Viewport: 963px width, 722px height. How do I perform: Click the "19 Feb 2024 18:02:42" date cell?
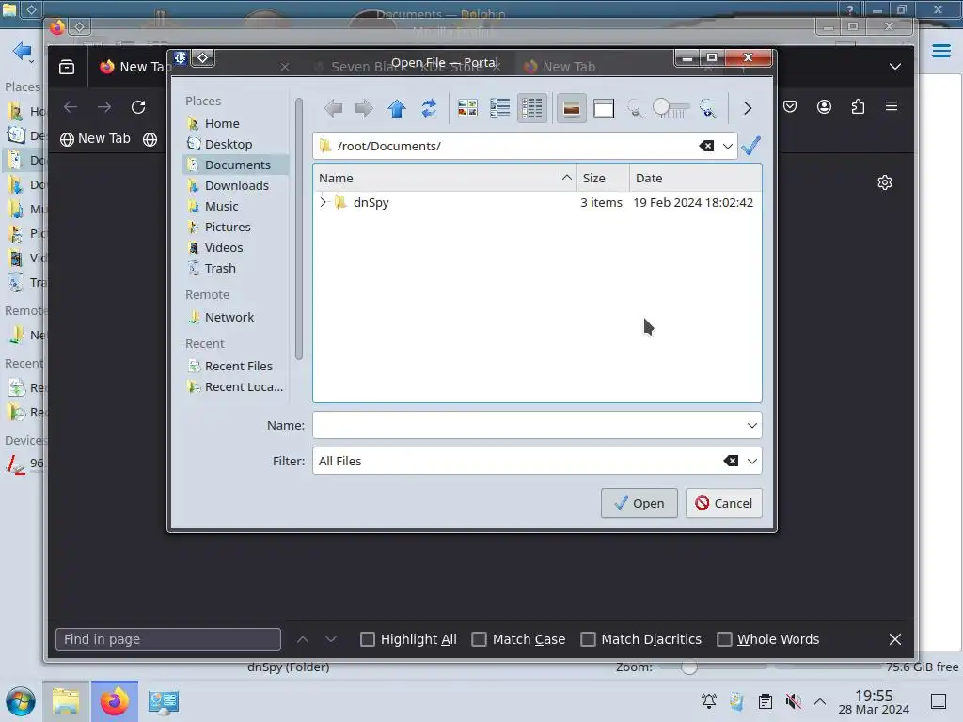(x=693, y=203)
